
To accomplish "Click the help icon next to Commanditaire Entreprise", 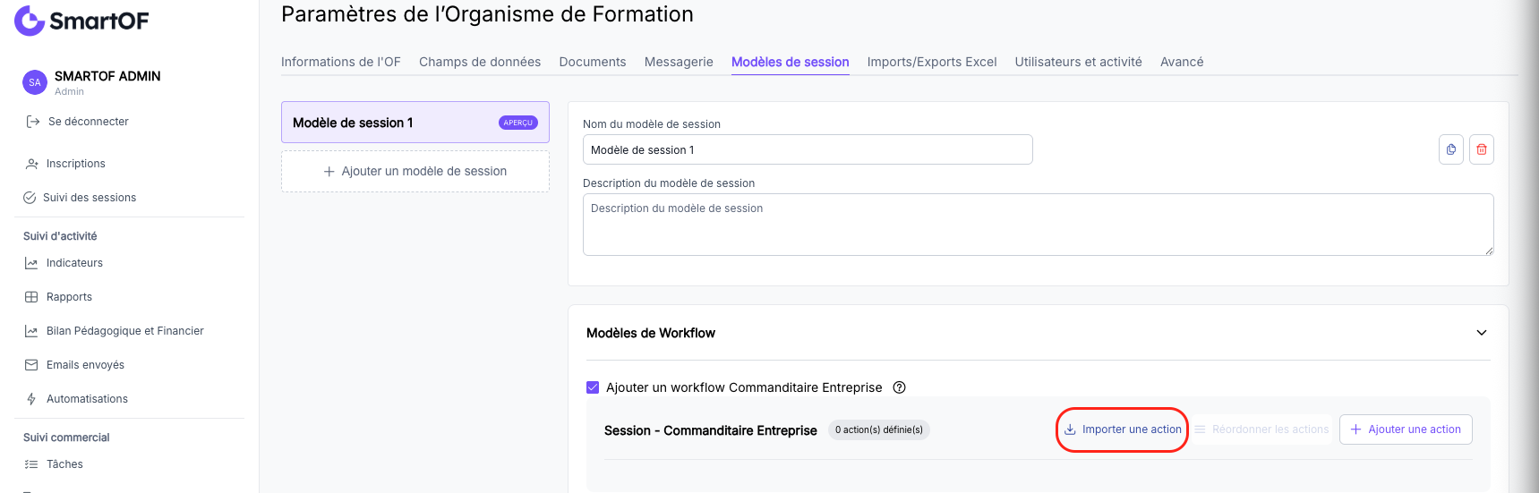I will [900, 387].
